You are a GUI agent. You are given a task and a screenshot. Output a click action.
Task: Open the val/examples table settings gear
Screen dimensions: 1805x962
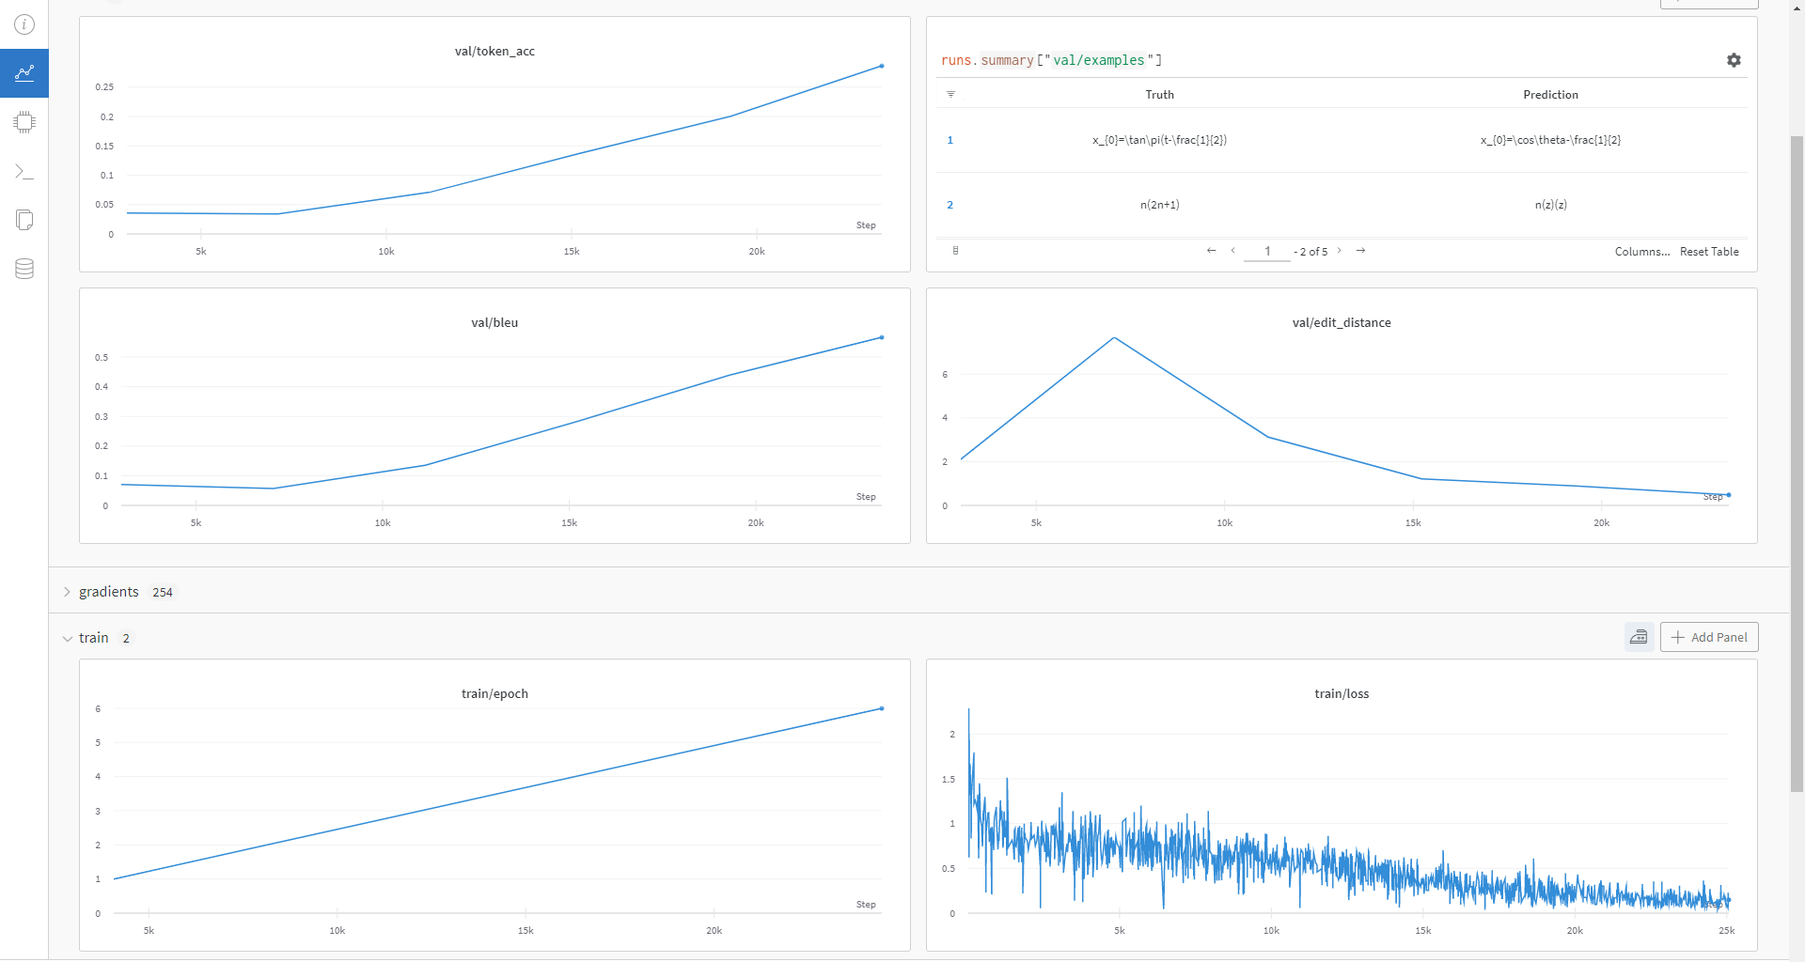click(1734, 60)
